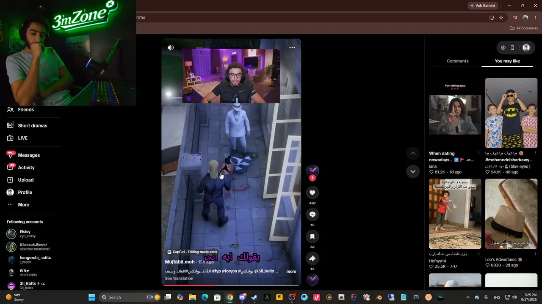Open Short dramas in the sidebar

click(27, 126)
